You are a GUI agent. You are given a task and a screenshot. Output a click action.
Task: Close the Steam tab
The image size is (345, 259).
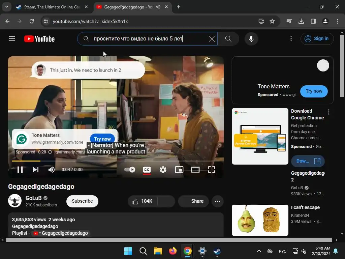[x=86, y=7]
